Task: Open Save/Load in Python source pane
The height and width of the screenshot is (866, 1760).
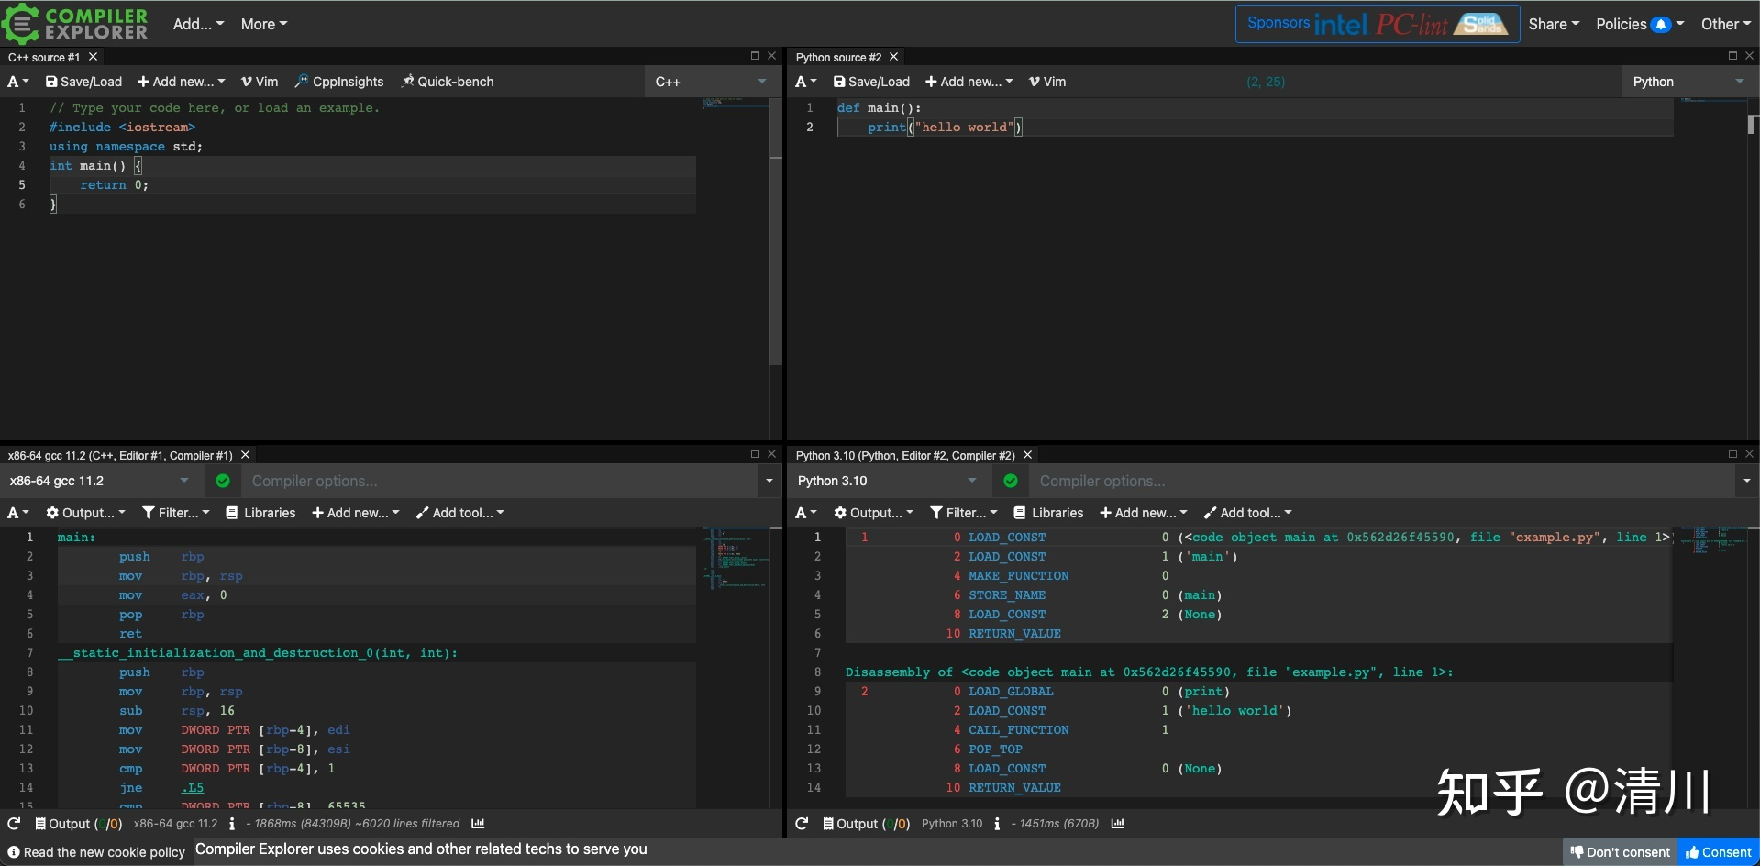Action: (871, 82)
